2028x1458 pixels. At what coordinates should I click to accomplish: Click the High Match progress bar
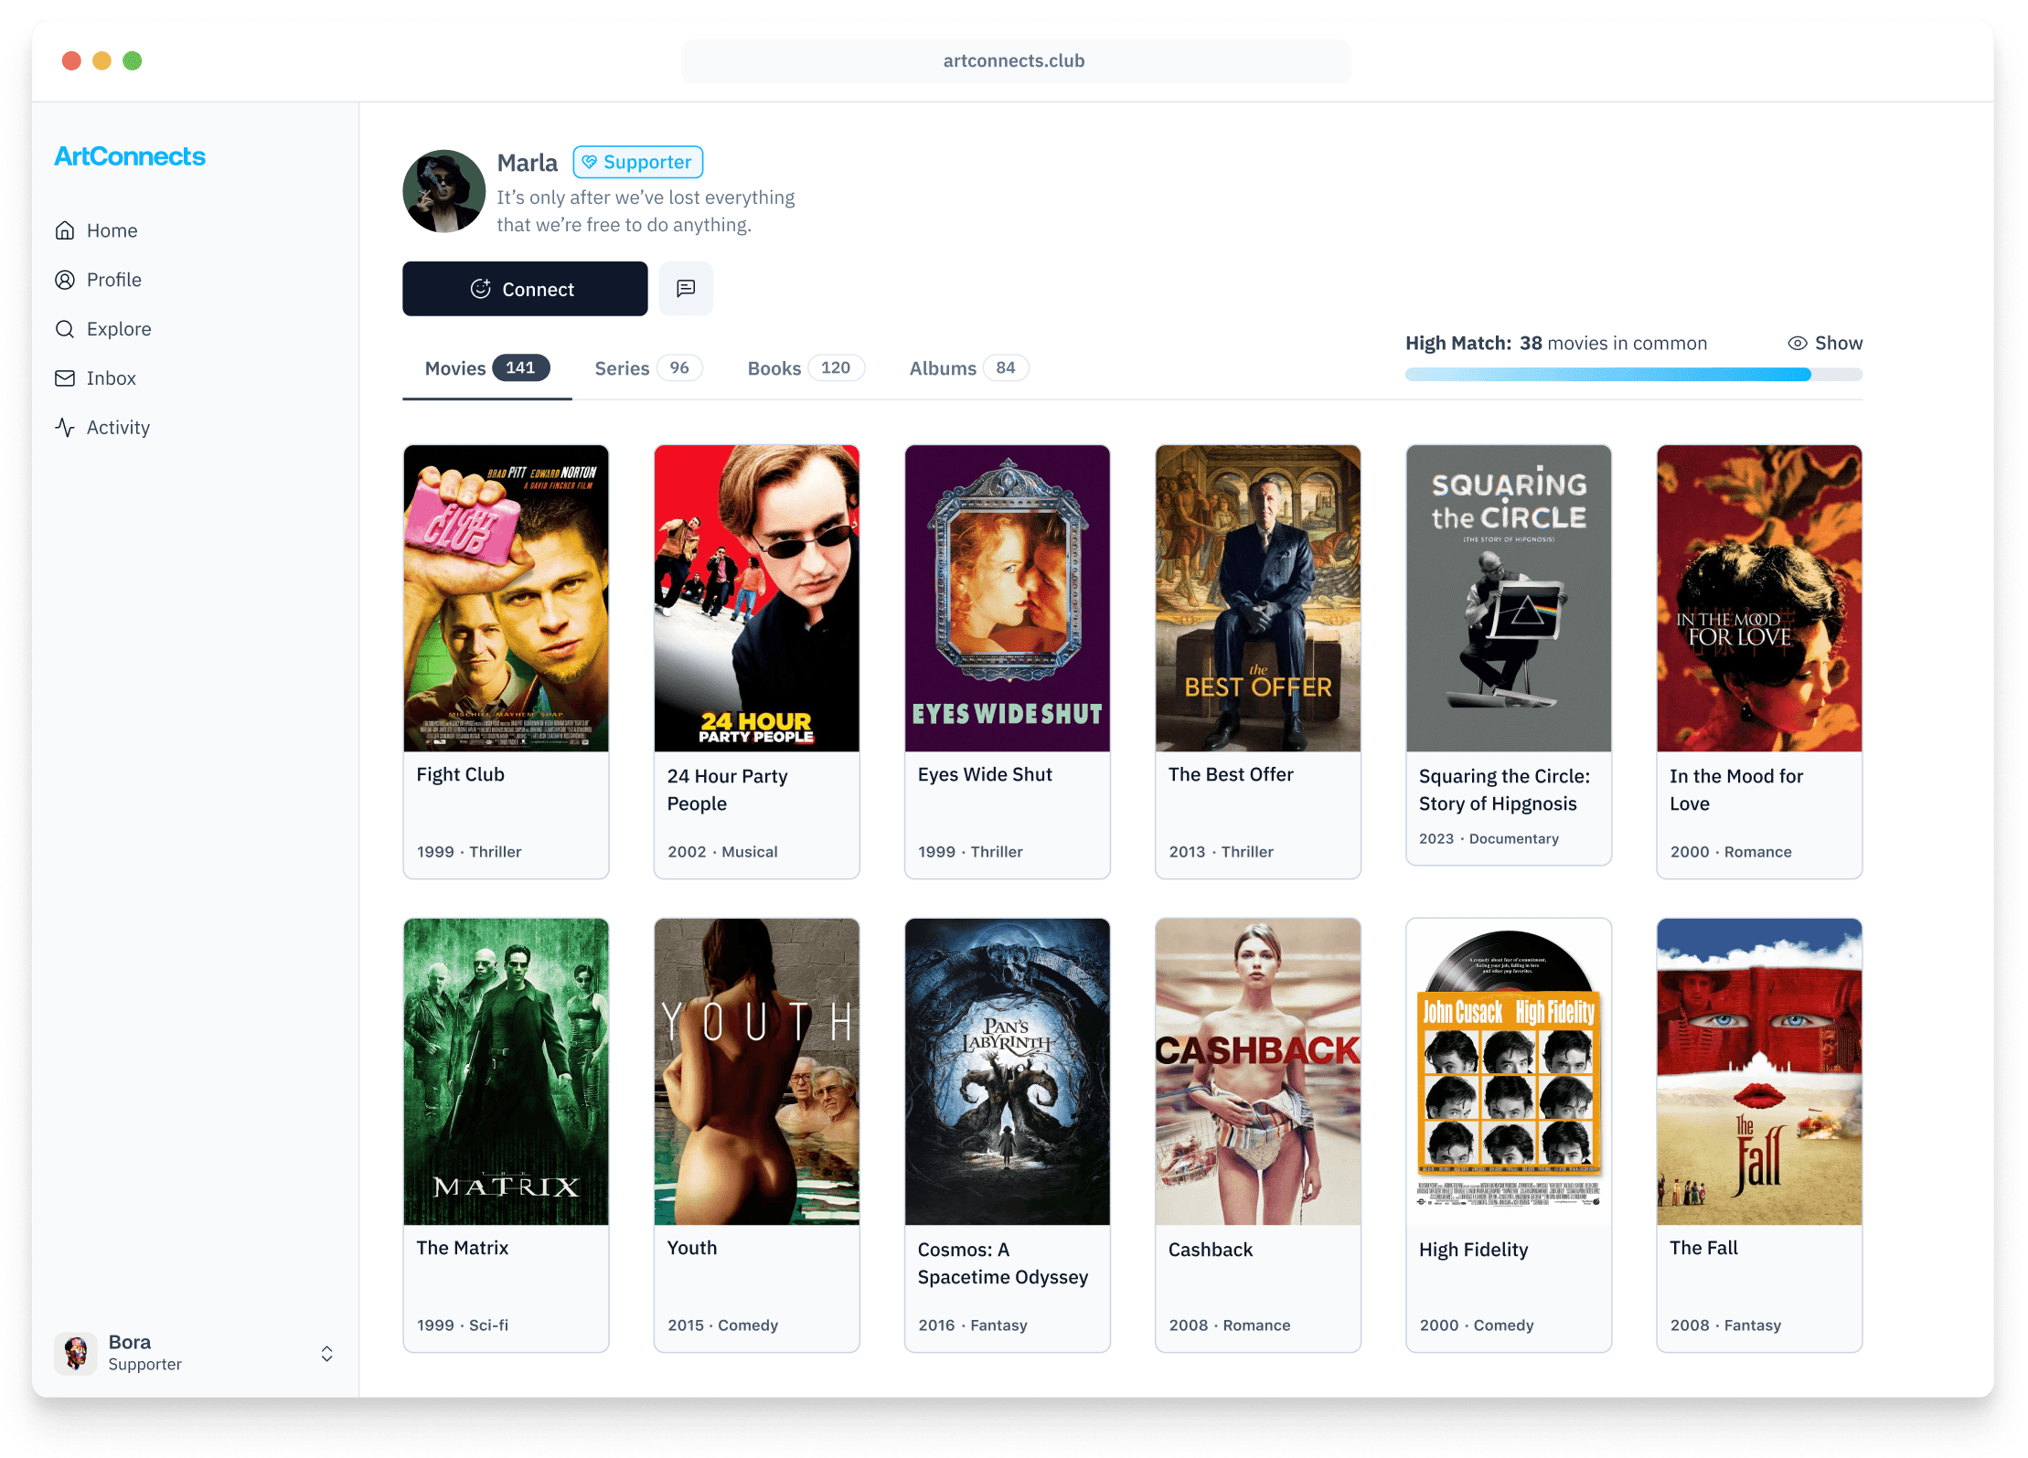(x=1634, y=374)
